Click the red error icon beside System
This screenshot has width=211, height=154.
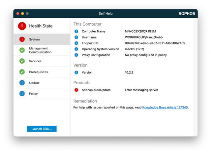point(22,39)
